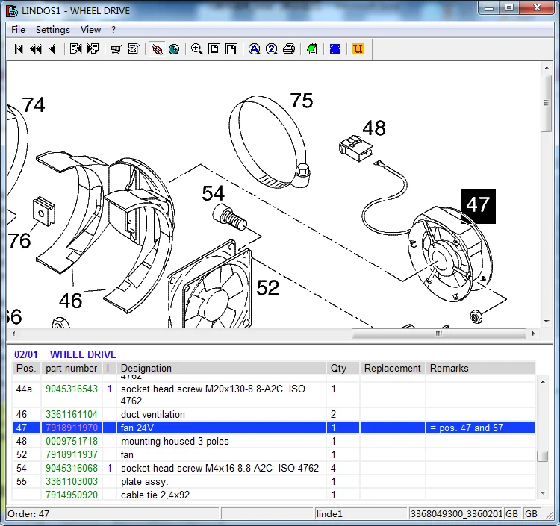Click callout number 76 in the drawing
Viewport: 560px width, 526px height.
pyautogui.click(x=19, y=241)
